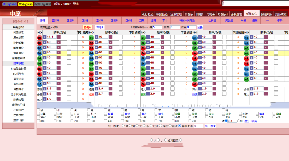Click the green number 49 ball
The image size is (289, 161).
pyautogui.click(x=247, y=79)
